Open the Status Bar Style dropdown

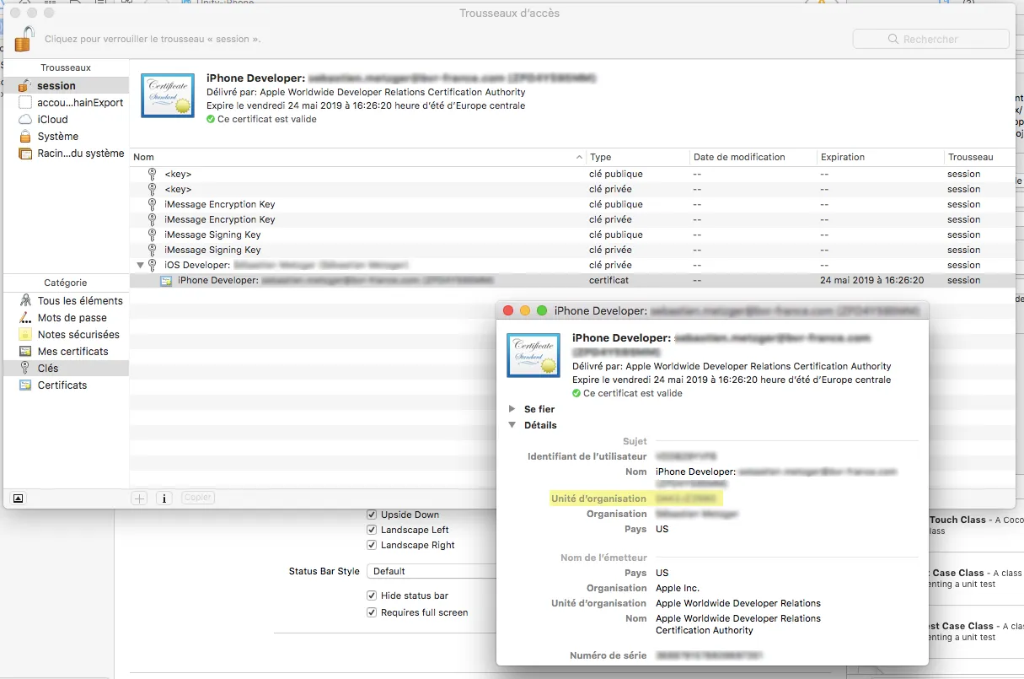432,571
